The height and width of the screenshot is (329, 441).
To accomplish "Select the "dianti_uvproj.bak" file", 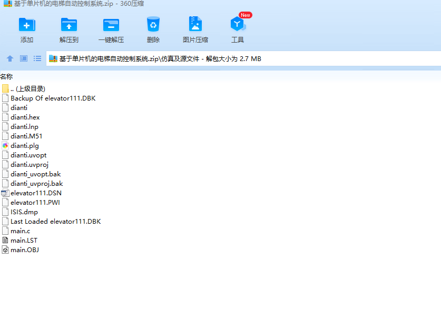I will point(36,184).
